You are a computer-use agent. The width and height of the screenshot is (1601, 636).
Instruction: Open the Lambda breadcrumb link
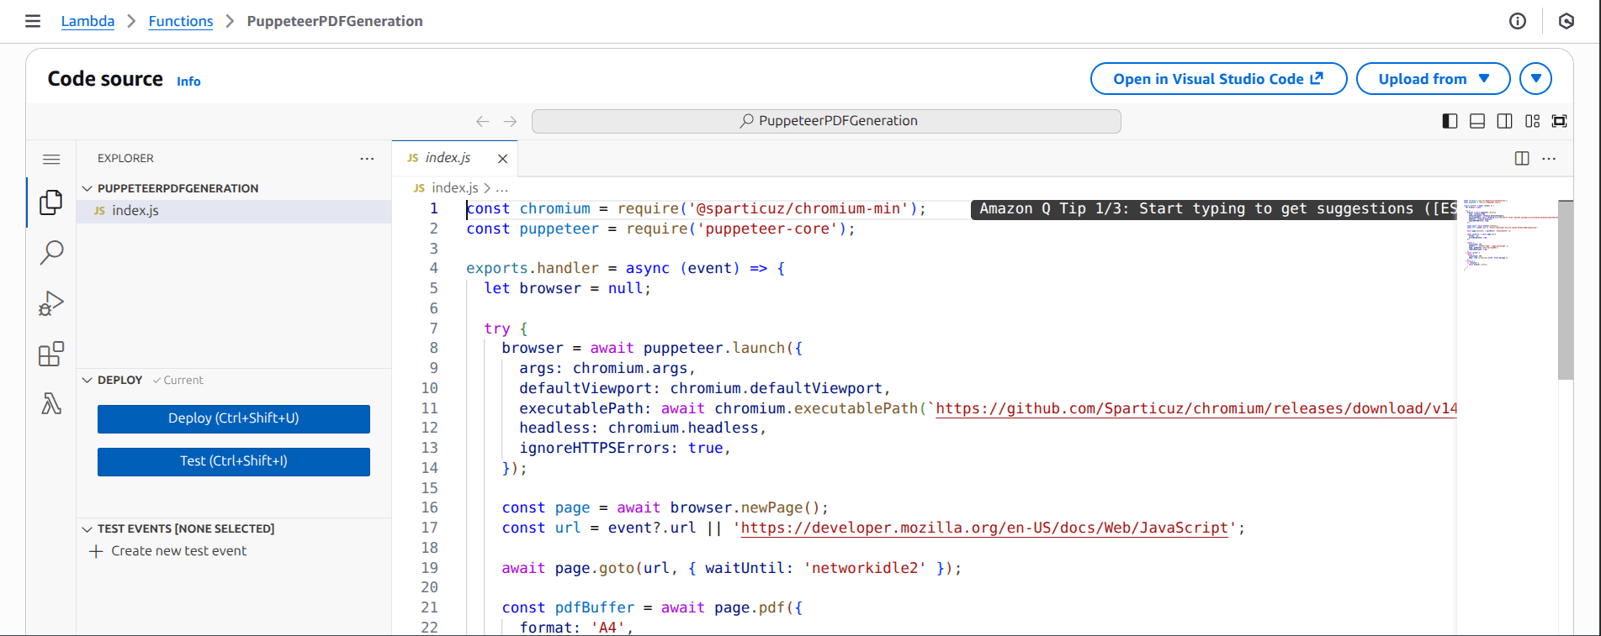pyautogui.click(x=87, y=21)
